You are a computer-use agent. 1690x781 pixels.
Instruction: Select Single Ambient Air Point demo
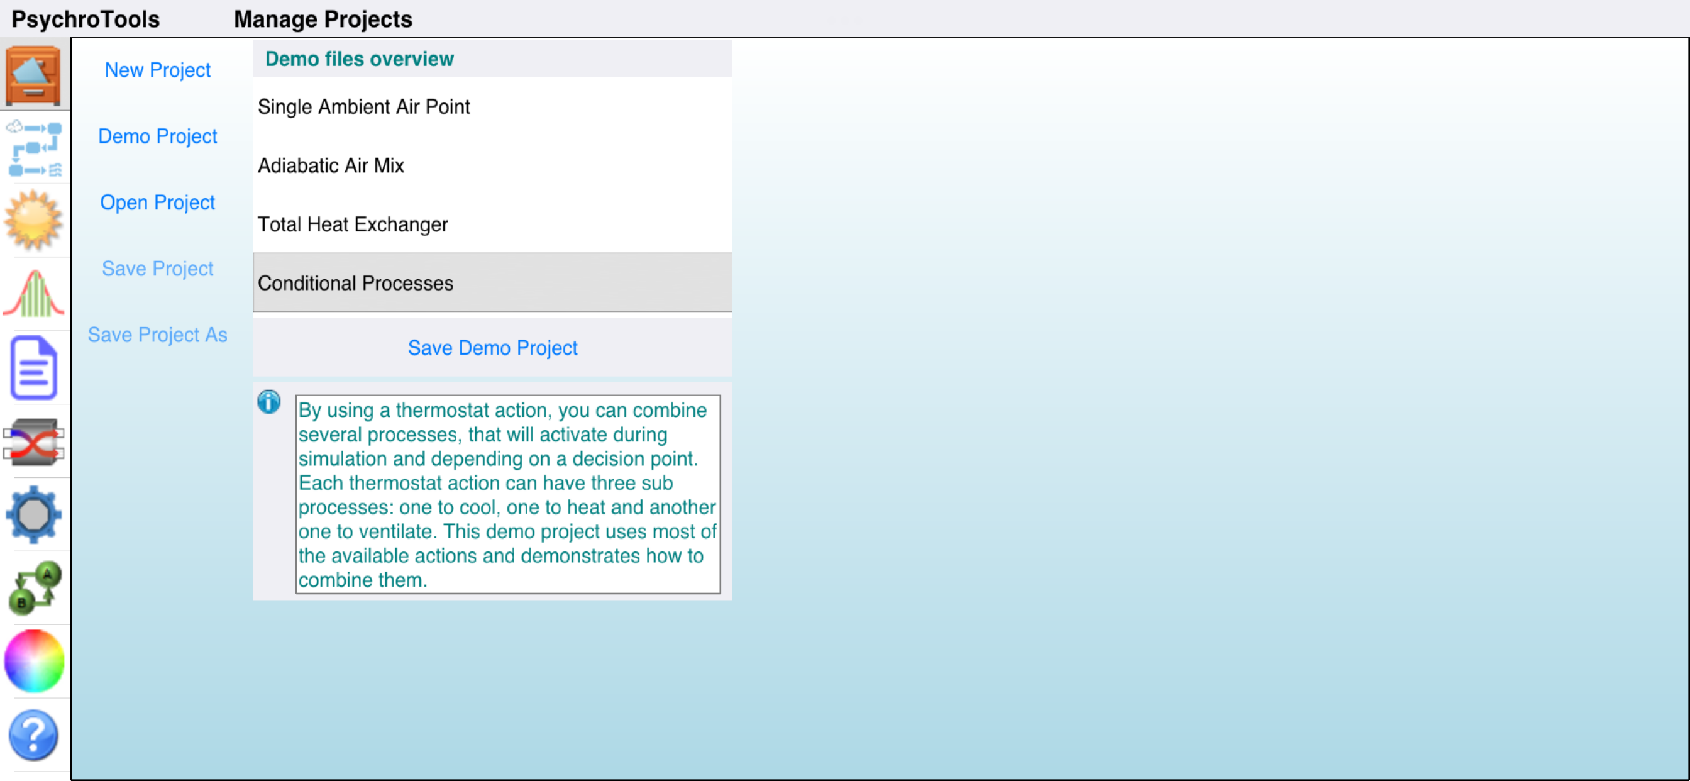(493, 106)
